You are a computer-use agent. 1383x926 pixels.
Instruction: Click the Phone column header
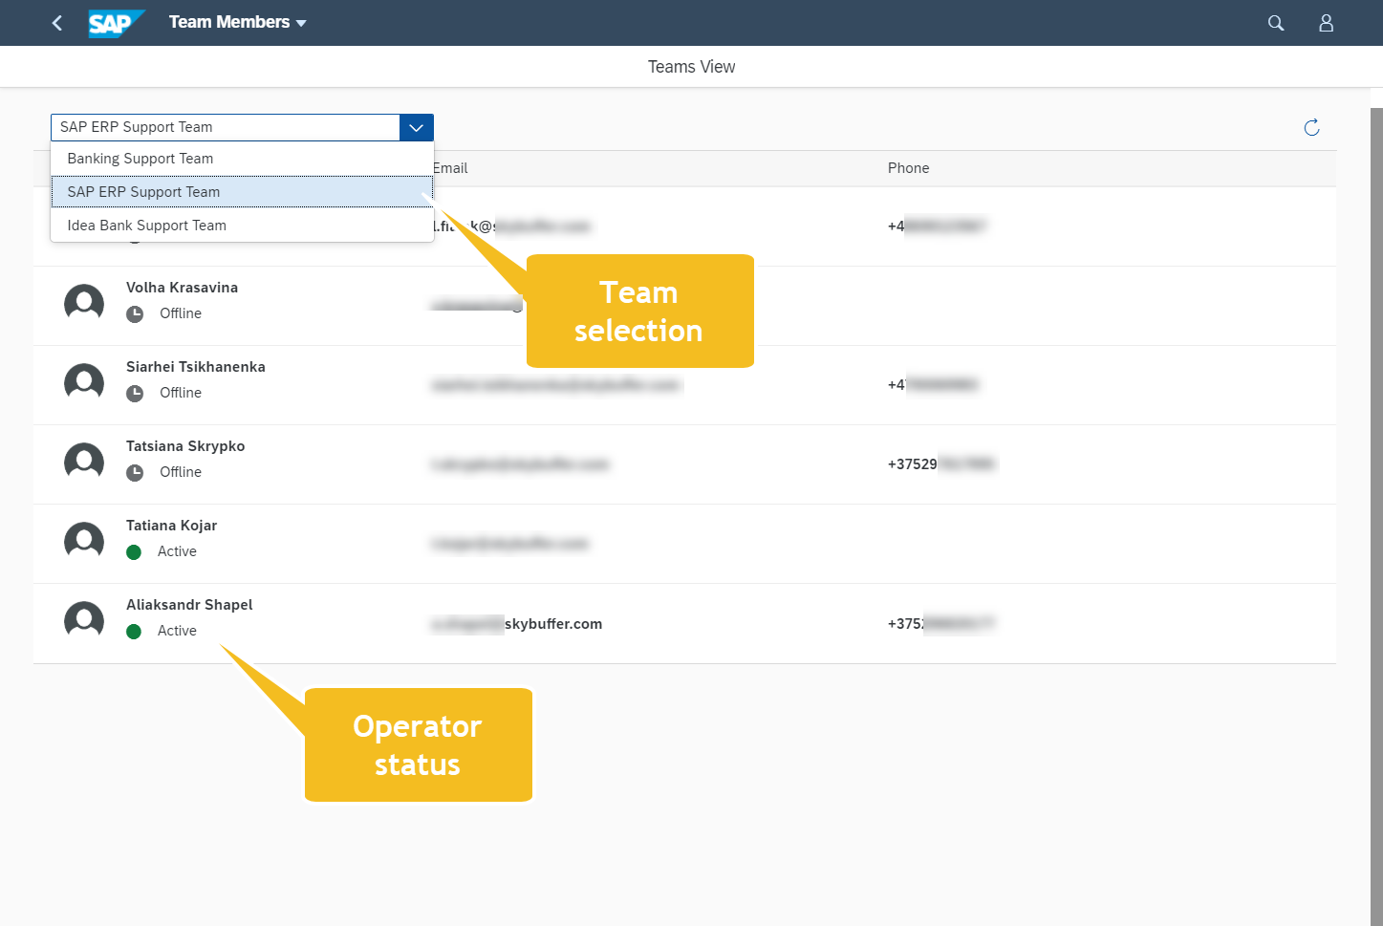pyautogui.click(x=908, y=168)
